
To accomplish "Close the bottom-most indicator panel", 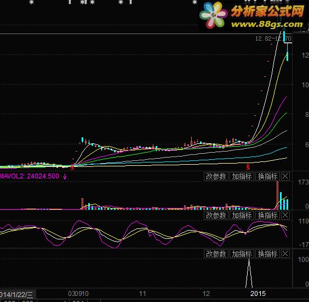I will point(285,254).
